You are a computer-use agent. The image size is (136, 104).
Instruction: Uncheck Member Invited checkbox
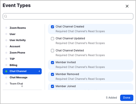click(x=52, y=62)
